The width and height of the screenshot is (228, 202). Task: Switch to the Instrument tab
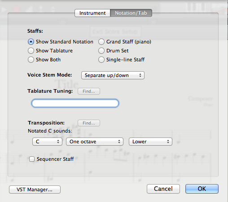click(92, 13)
